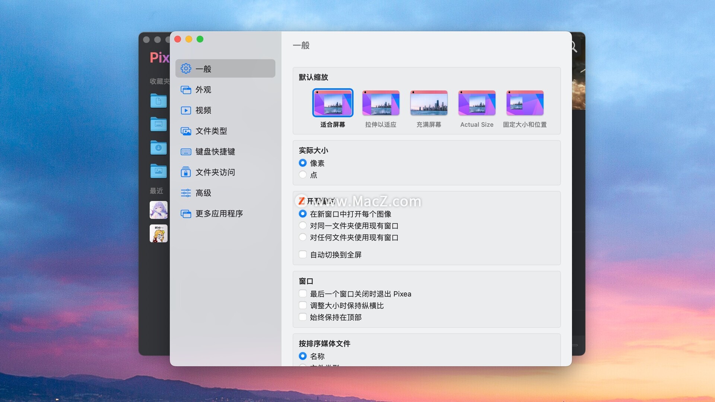Screen dimensions: 715x402
Task: Switch to the 文件夹访问 settings tab
Action: point(225,172)
